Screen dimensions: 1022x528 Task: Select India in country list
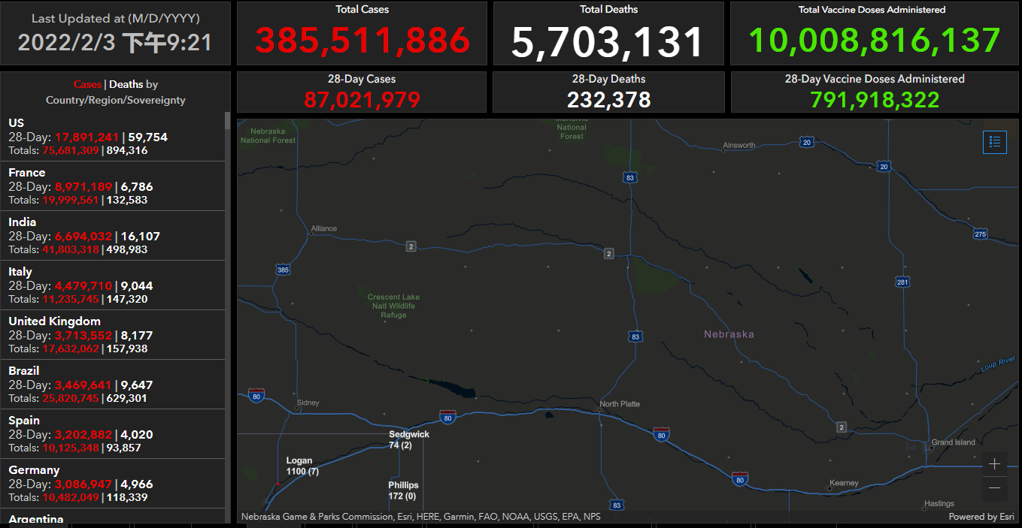click(113, 236)
